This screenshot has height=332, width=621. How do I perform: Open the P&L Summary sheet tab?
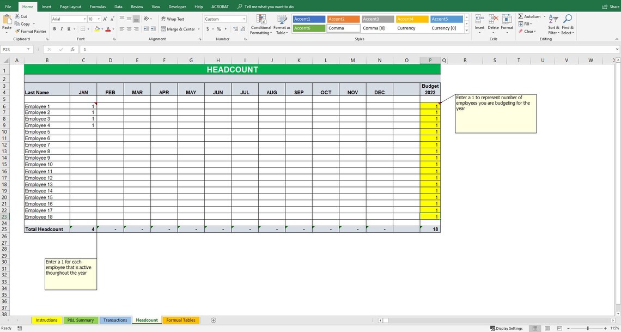pyautogui.click(x=80, y=320)
